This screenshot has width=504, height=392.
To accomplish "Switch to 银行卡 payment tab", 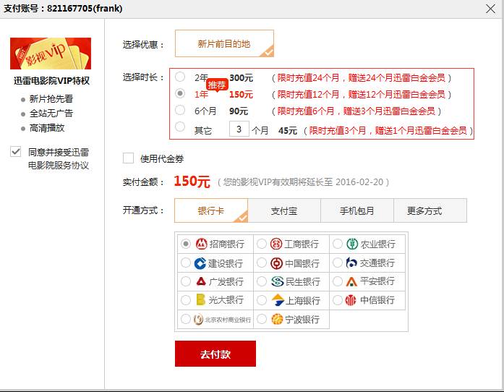I will point(211,210).
